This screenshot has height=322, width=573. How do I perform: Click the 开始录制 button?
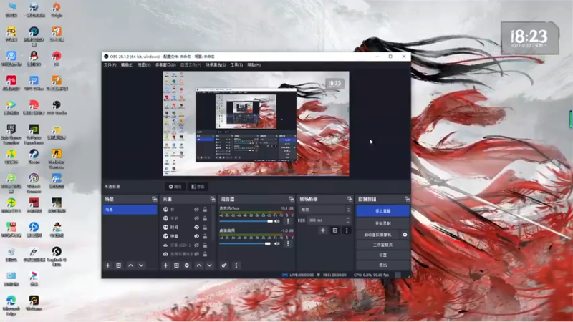[383, 223]
